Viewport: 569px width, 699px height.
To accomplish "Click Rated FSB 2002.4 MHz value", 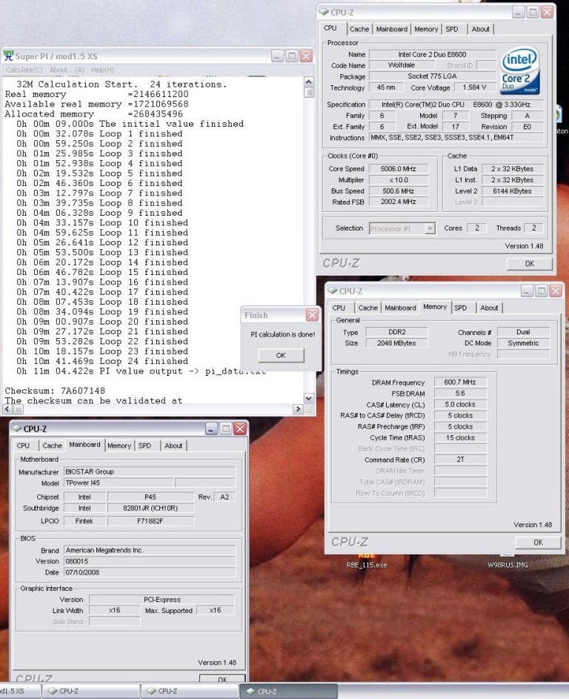I will point(399,202).
